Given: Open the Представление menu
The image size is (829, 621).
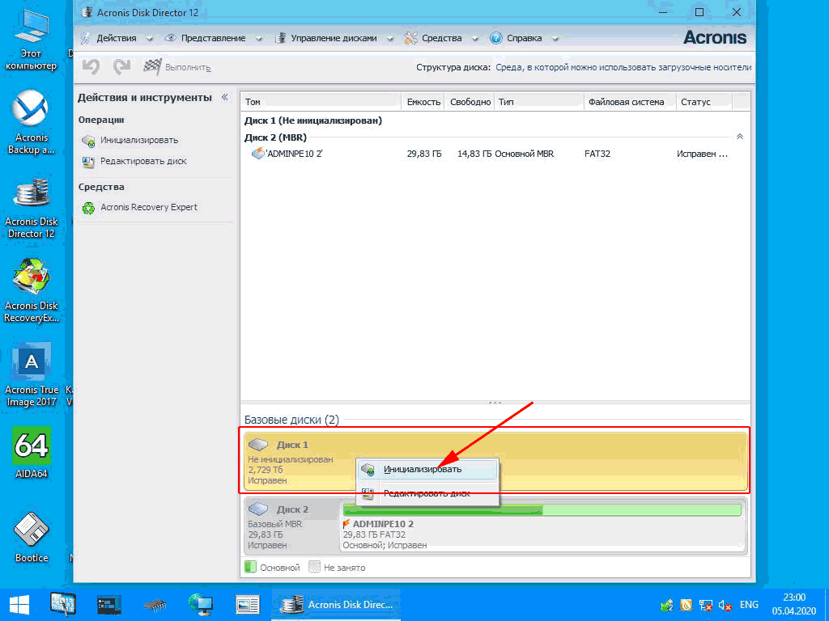Looking at the screenshot, I should coord(213,38).
